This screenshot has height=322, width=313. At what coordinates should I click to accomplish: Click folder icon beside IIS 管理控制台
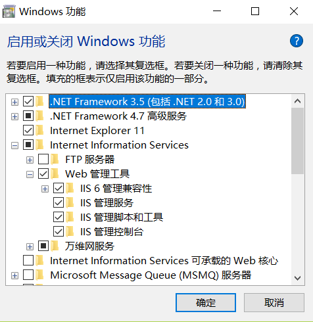tap(70, 231)
